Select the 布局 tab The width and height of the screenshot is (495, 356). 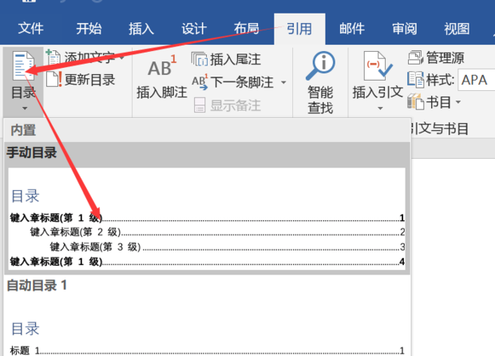(247, 29)
